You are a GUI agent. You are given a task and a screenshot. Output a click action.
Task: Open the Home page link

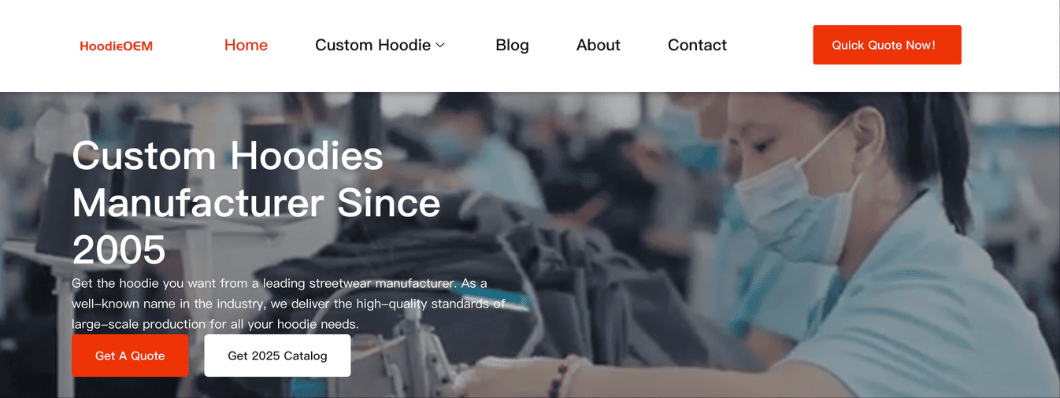tap(246, 45)
